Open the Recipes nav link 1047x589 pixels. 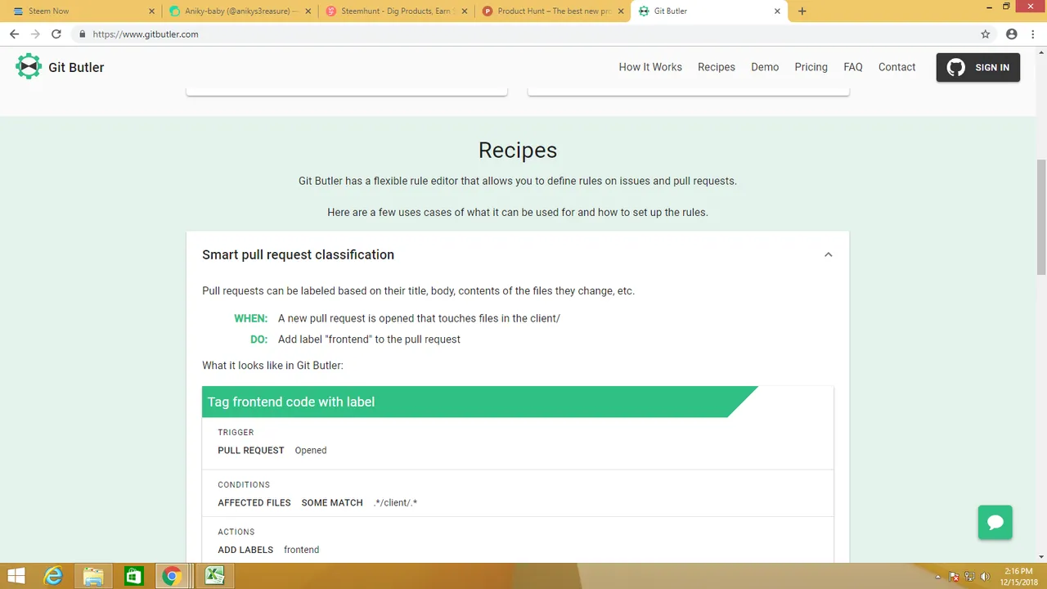(x=717, y=67)
